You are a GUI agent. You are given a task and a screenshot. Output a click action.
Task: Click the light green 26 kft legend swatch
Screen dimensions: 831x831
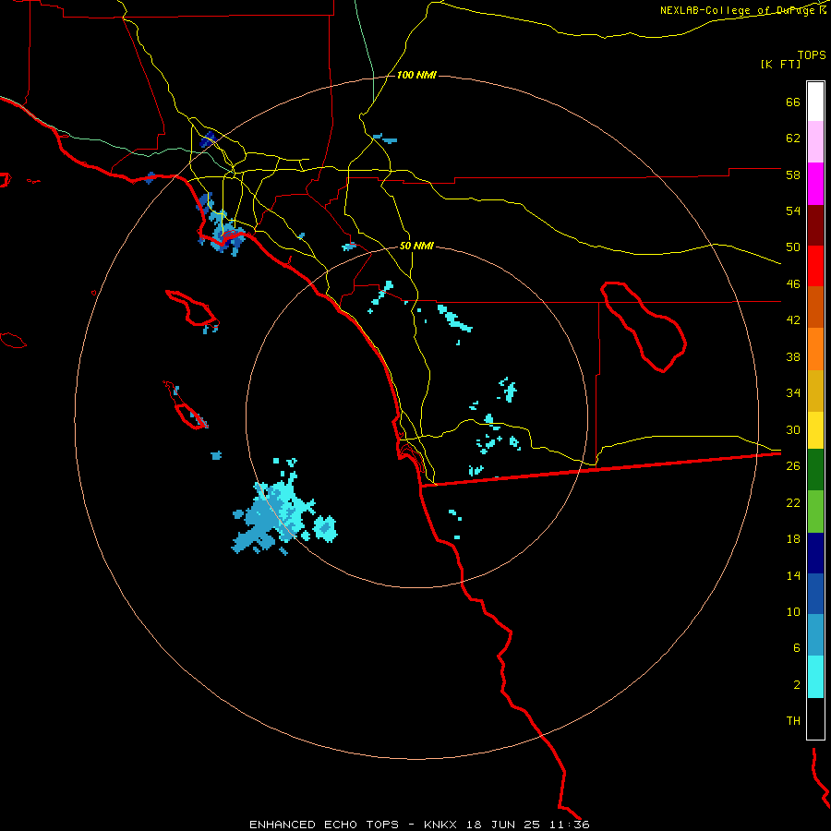815,512
